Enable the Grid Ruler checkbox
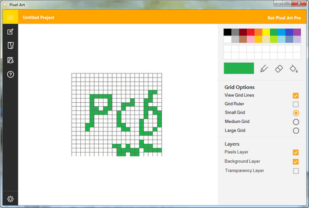The width and height of the screenshot is (309, 208). 296,104
